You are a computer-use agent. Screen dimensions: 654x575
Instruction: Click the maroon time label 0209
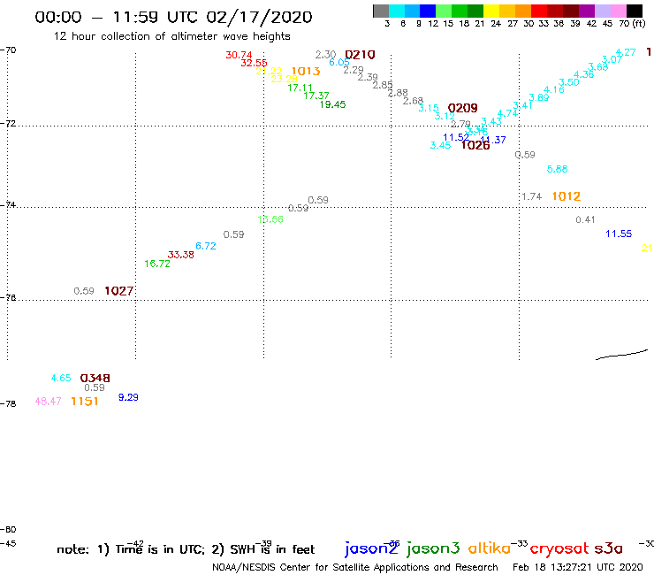click(462, 108)
